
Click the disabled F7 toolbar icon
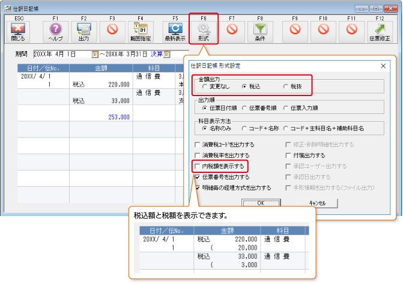[232, 32]
